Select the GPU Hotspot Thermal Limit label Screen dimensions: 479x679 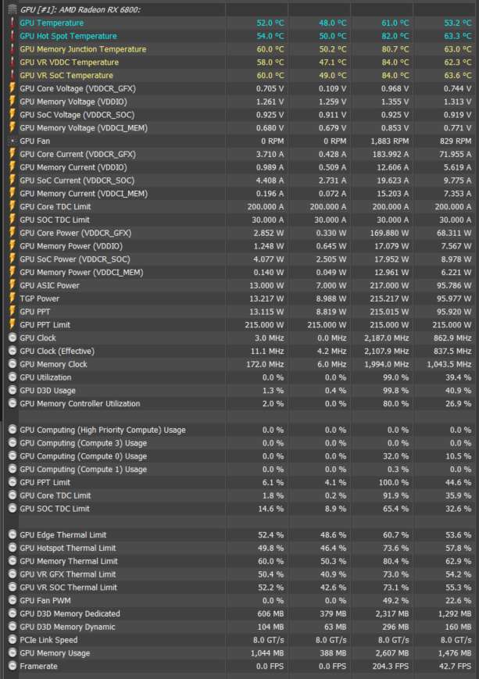[x=67, y=548]
